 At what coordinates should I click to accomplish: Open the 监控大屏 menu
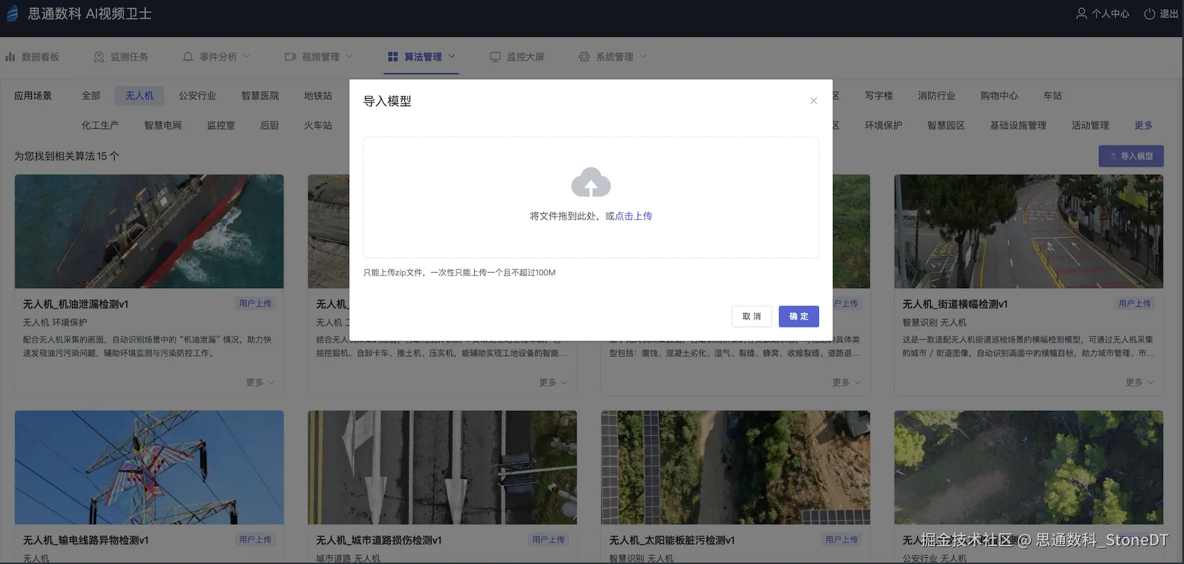(x=517, y=57)
